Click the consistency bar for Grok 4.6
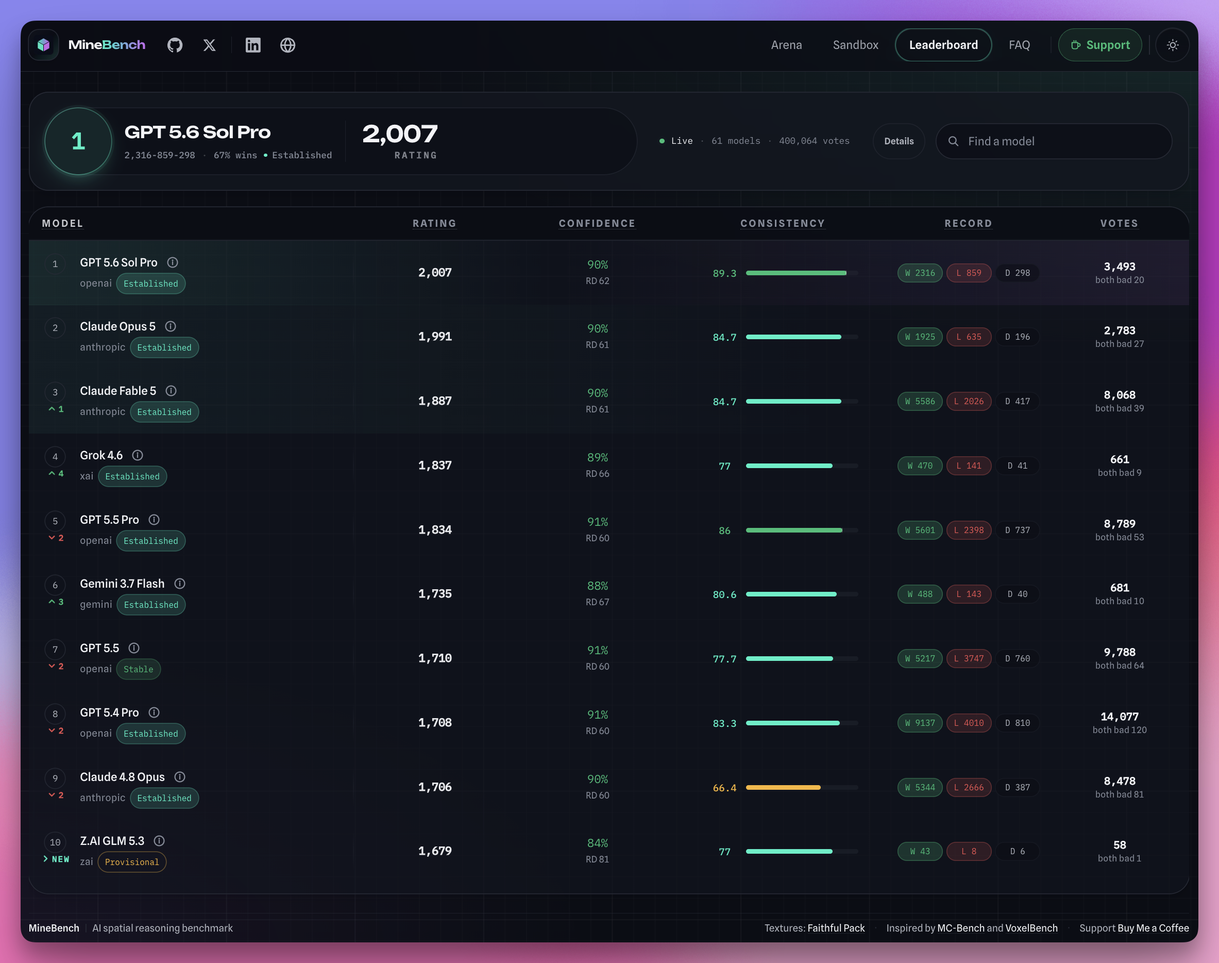1219x963 pixels. tap(801, 466)
